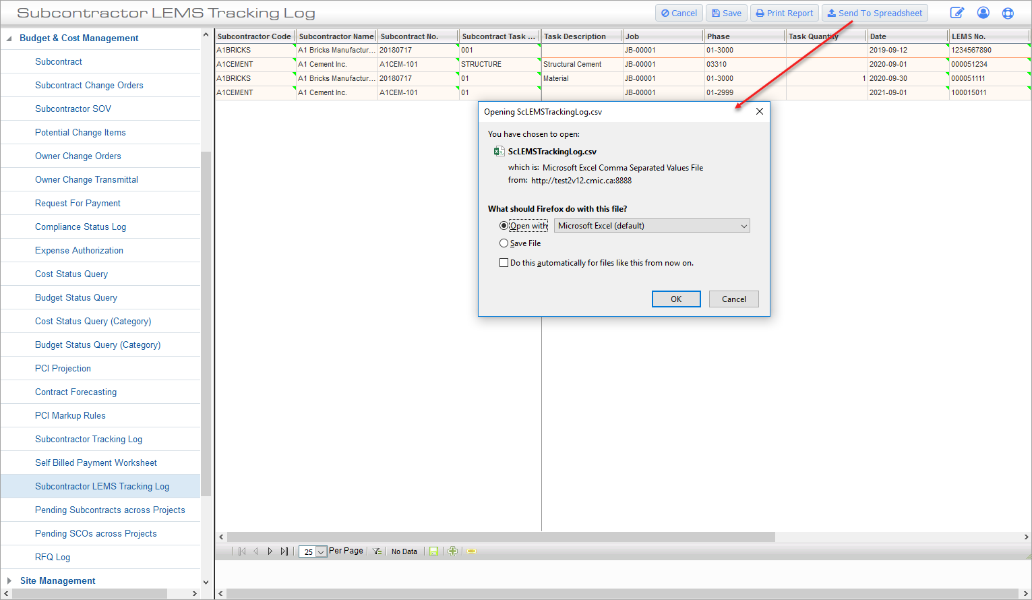1032x600 pixels.
Task: Select LEMS No. cell 1234567890
Action: click(990, 50)
